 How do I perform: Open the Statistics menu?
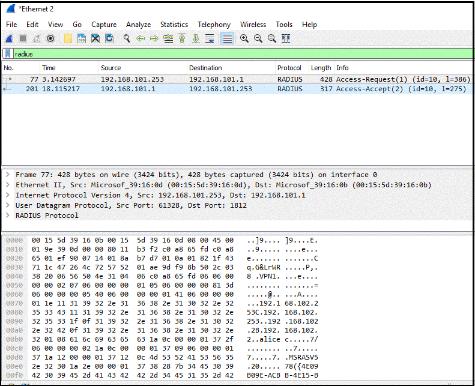coord(174,25)
